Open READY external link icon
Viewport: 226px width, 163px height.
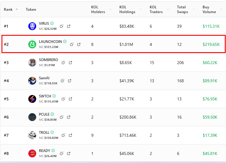[69, 153]
